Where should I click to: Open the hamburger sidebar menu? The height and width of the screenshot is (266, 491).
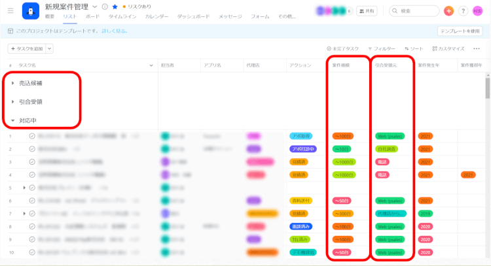click(x=10, y=10)
